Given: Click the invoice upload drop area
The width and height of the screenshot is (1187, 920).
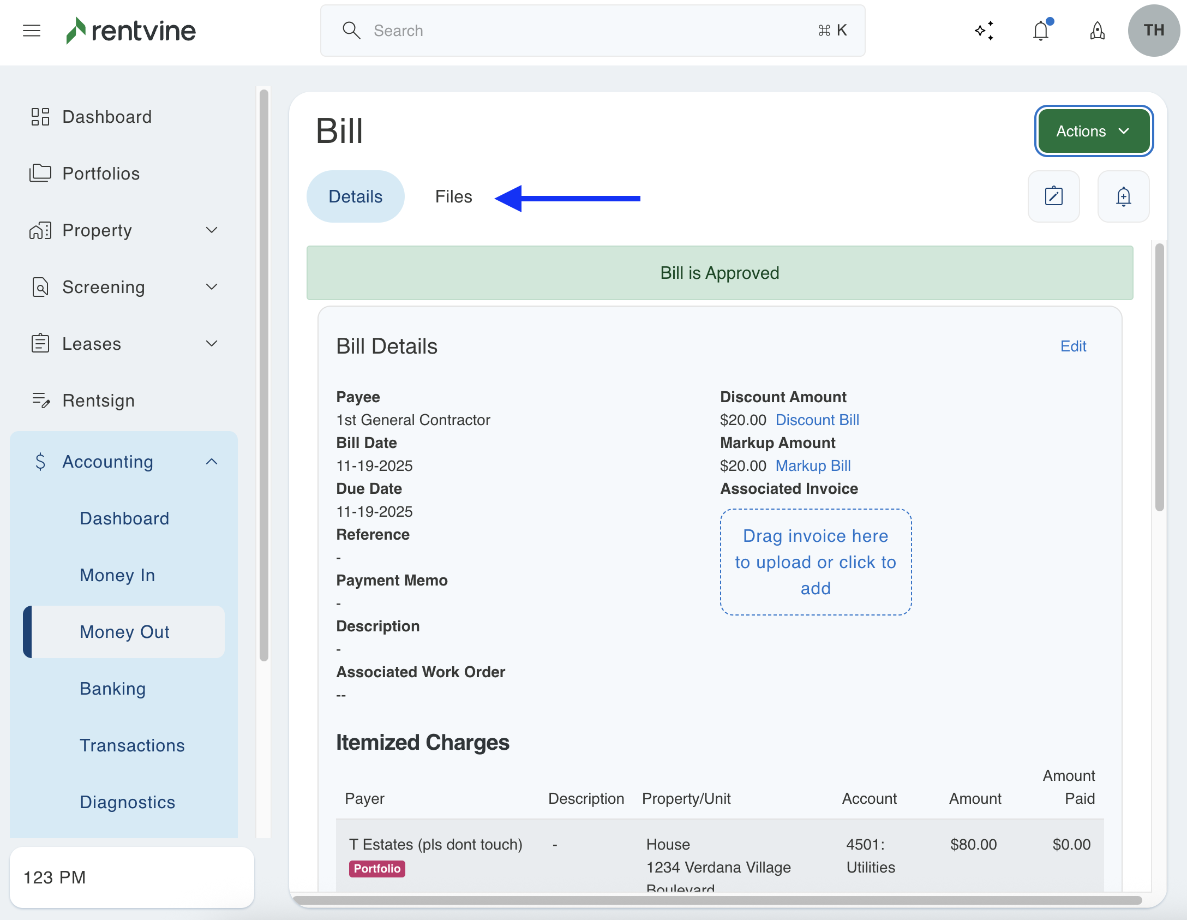Looking at the screenshot, I should 816,562.
